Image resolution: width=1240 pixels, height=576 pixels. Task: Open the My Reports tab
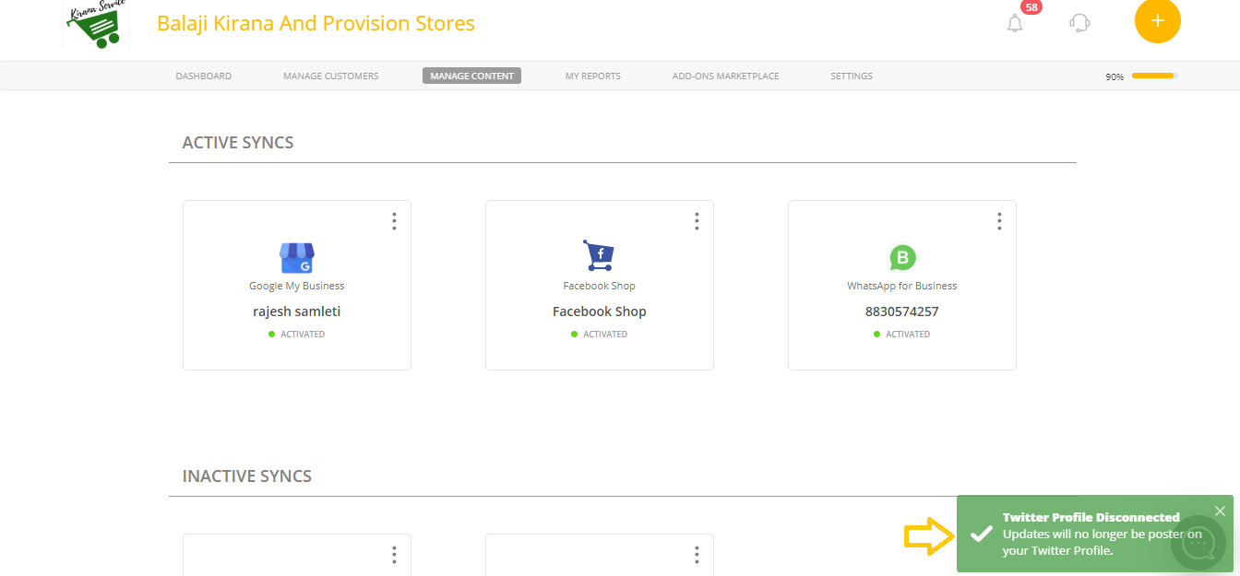(x=593, y=76)
